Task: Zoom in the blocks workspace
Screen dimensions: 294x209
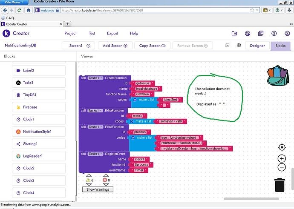Action: coord(282,159)
